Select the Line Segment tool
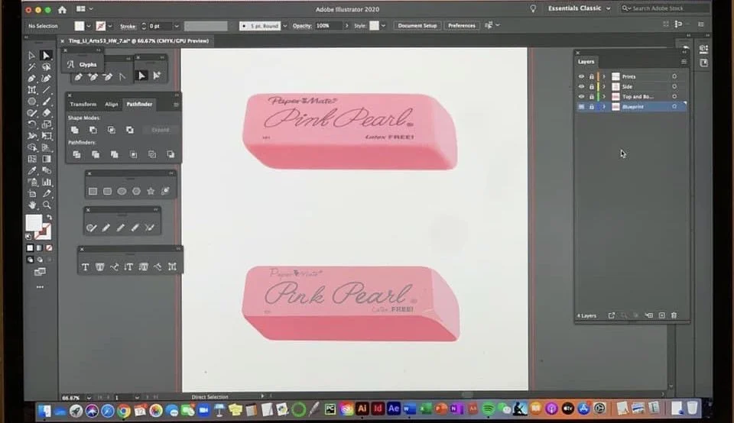Image resolution: width=734 pixels, height=423 pixels. pos(47,90)
